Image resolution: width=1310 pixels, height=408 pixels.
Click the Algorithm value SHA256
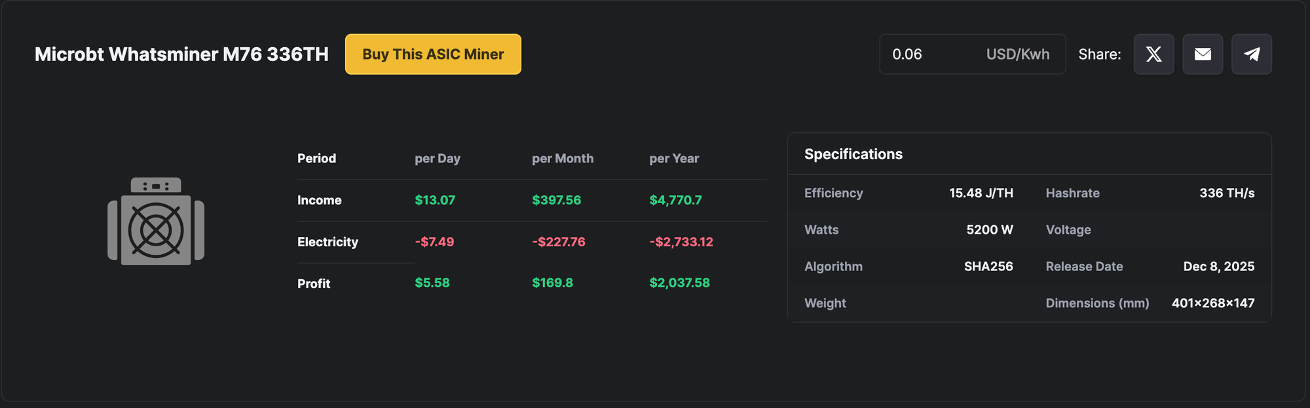tap(988, 267)
